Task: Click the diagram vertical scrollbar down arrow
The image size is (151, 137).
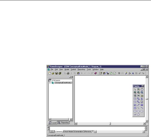Action: [147, 121]
